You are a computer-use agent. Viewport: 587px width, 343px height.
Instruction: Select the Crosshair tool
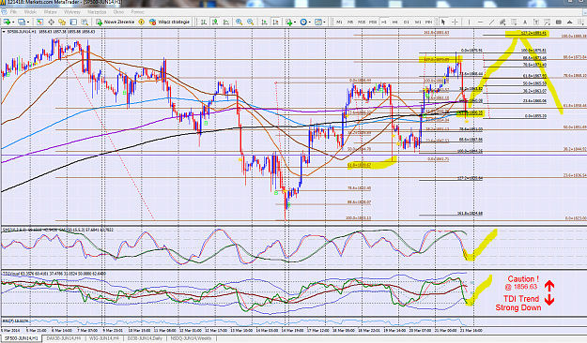tap(455, 22)
